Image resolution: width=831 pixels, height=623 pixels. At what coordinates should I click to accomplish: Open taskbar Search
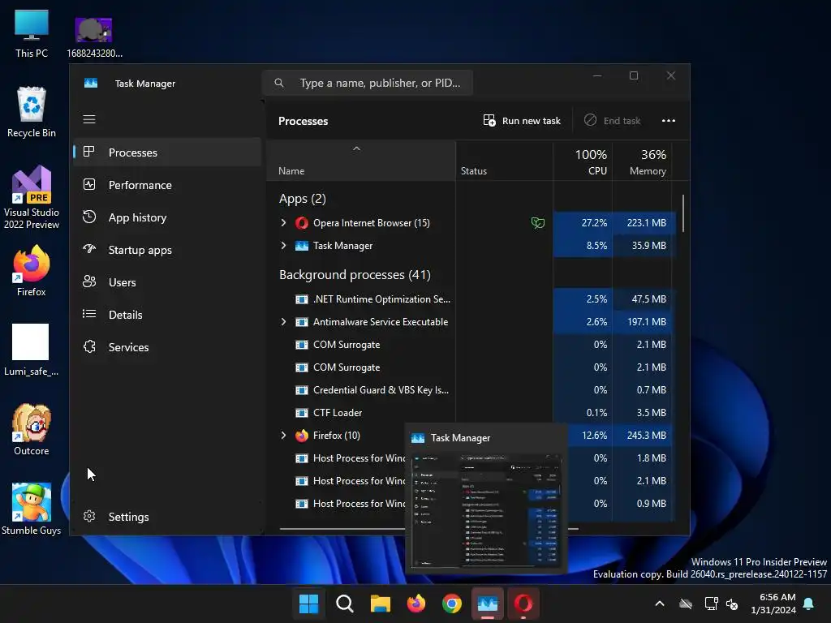344,604
